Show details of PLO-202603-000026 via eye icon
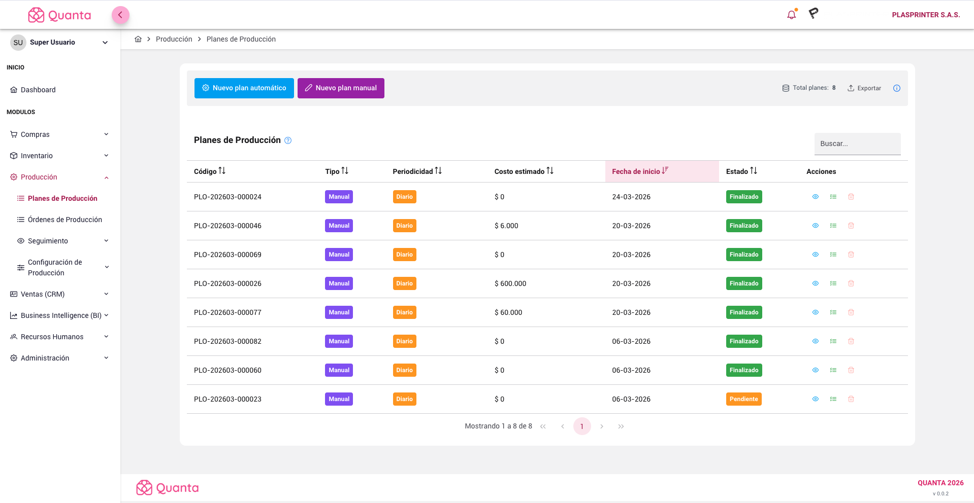Viewport: 974px width, 503px height. click(816, 283)
